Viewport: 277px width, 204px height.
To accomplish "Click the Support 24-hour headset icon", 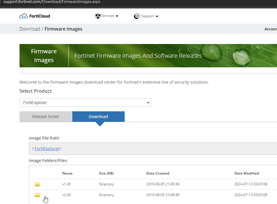I will click(x=137, y=16).
